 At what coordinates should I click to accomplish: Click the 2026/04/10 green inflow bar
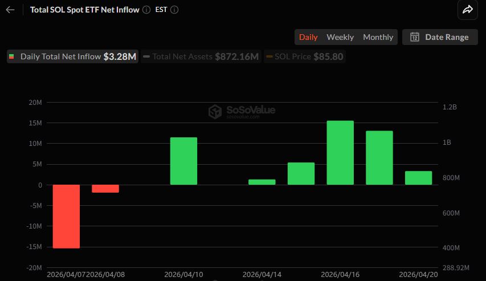tap(183, 161)
